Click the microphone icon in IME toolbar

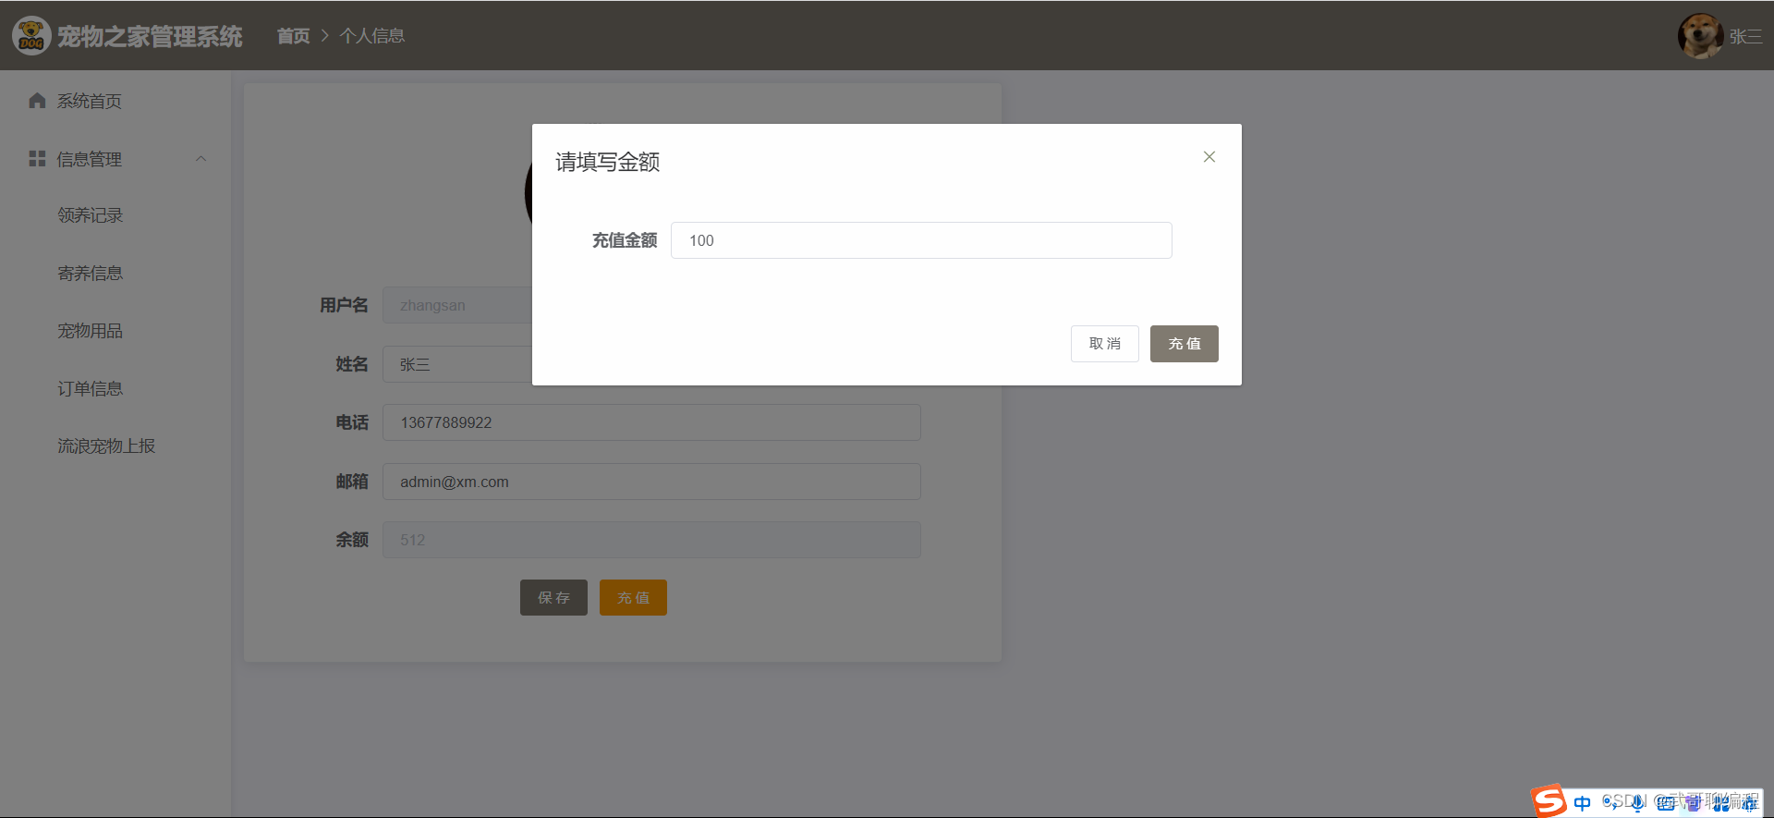(x=1637, y=803)
